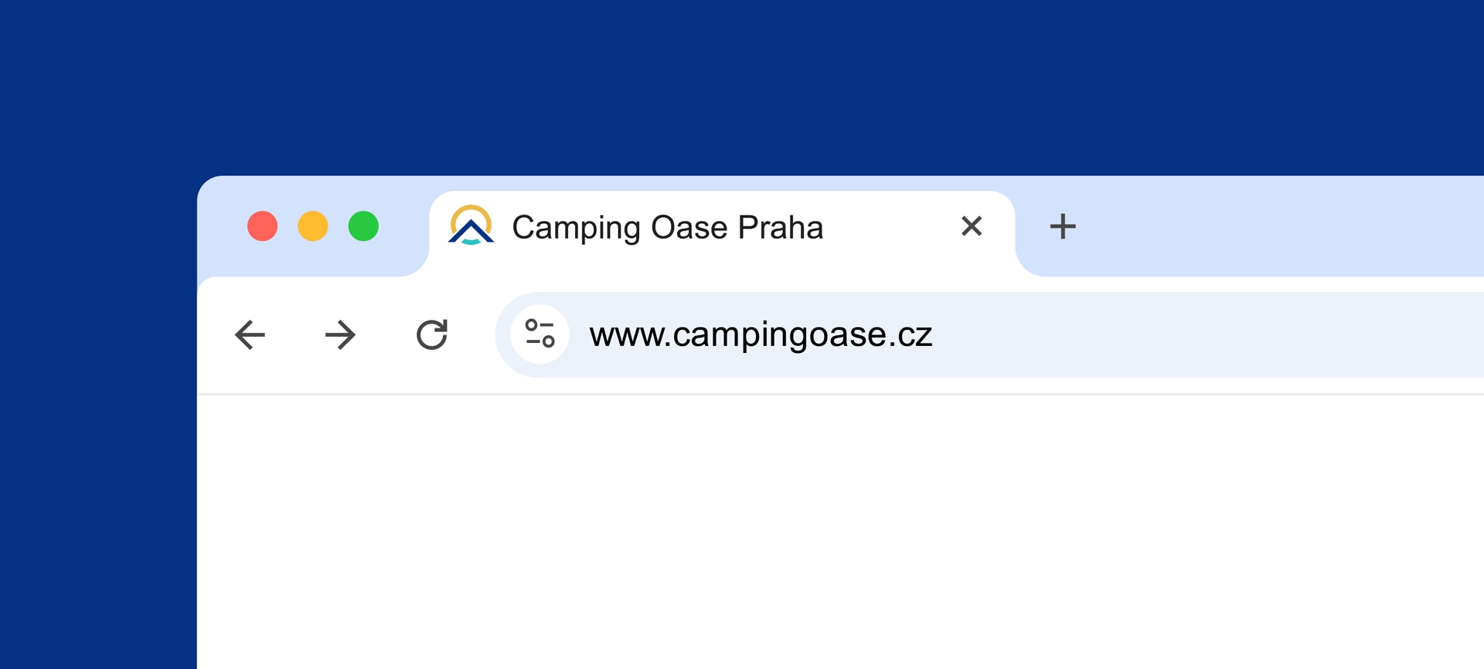Click the browser Back arrow
This screenshot has width=1484, height=669.
click(x=250, y=334)
